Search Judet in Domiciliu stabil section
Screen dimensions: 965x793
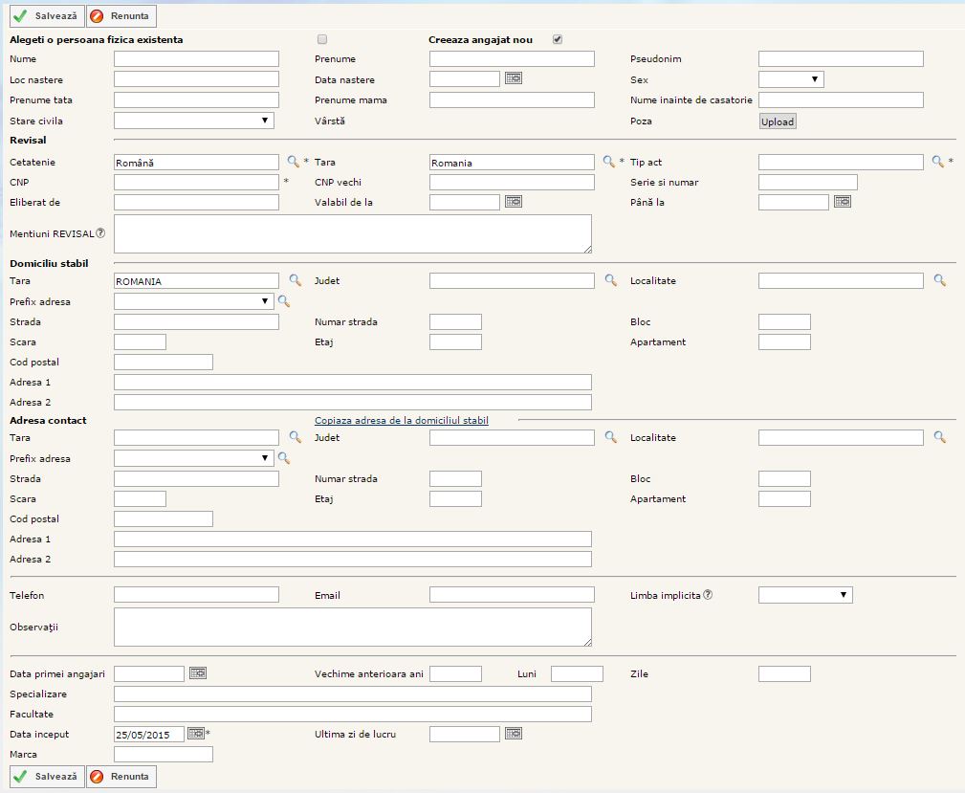coord(610,280)
